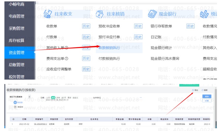Viewport: 220px width, 131px height.
Task: Click date cell 2022-05-02 in row 1
Action: (24, 124)
